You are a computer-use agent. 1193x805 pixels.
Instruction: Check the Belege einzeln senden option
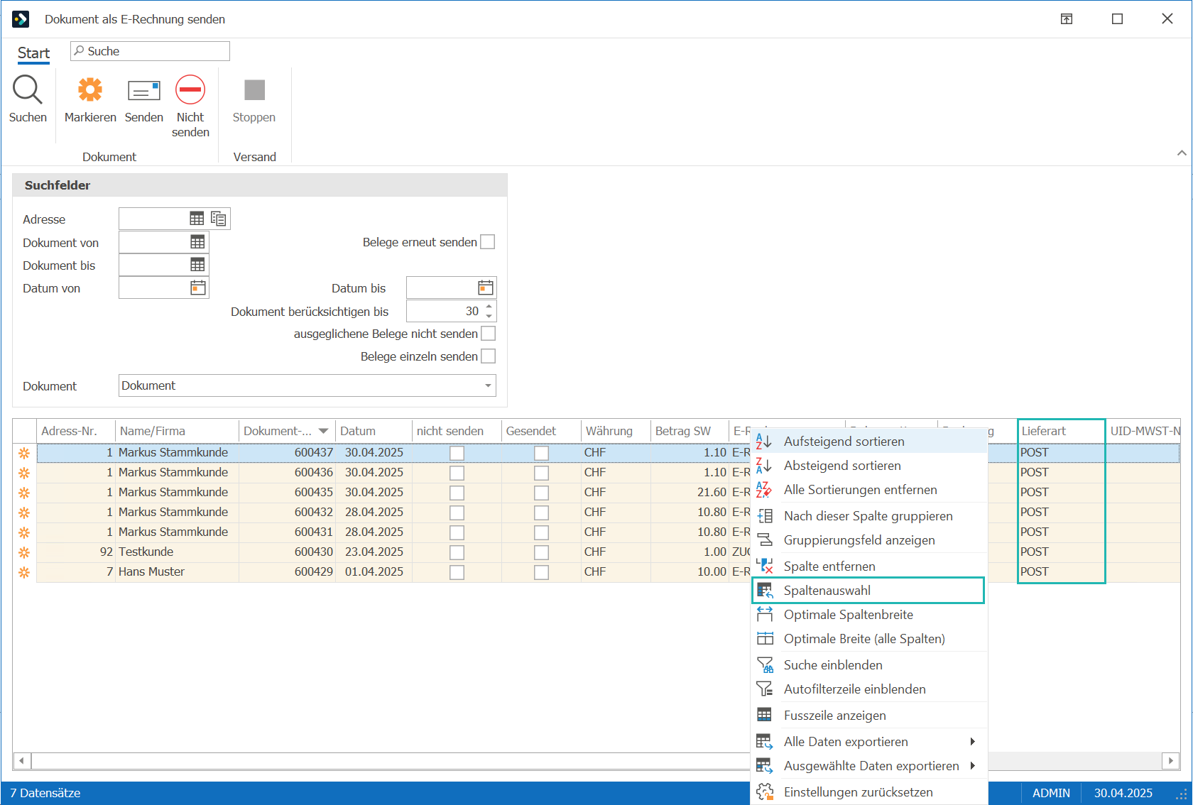pos(489,356)
